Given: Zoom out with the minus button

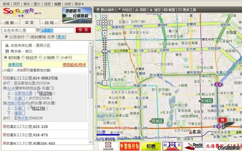Looking at the screenshot, I should (105, 83).
